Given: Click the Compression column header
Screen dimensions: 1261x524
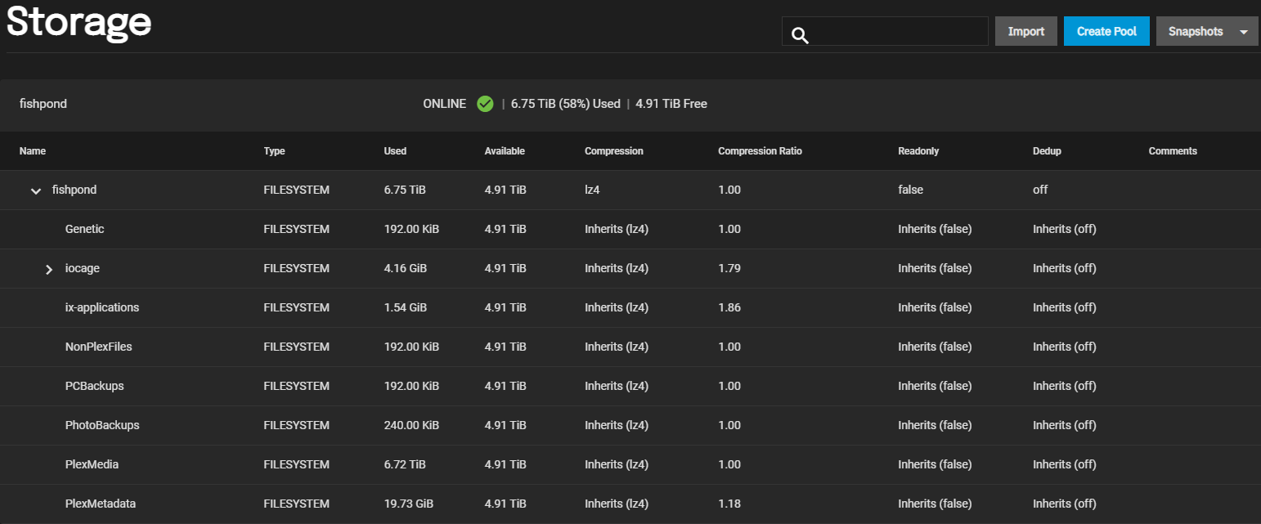Looking at the screenshot, I should [614, 151].
